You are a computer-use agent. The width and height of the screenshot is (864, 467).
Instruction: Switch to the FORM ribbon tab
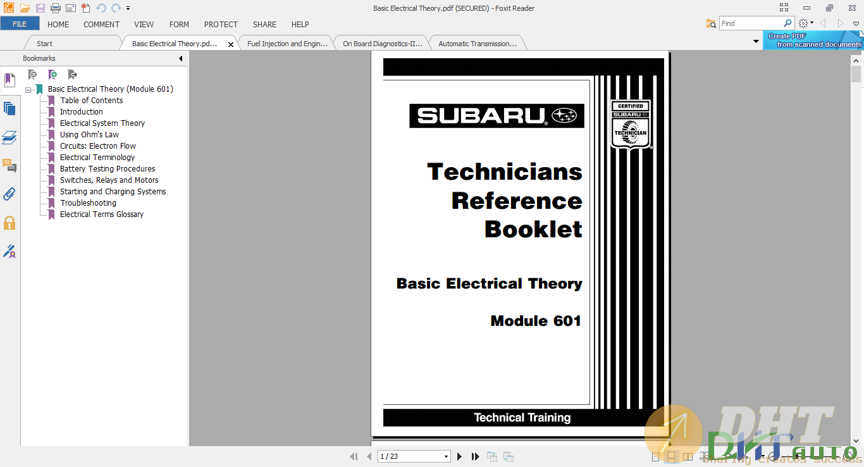tap(179, 24)
